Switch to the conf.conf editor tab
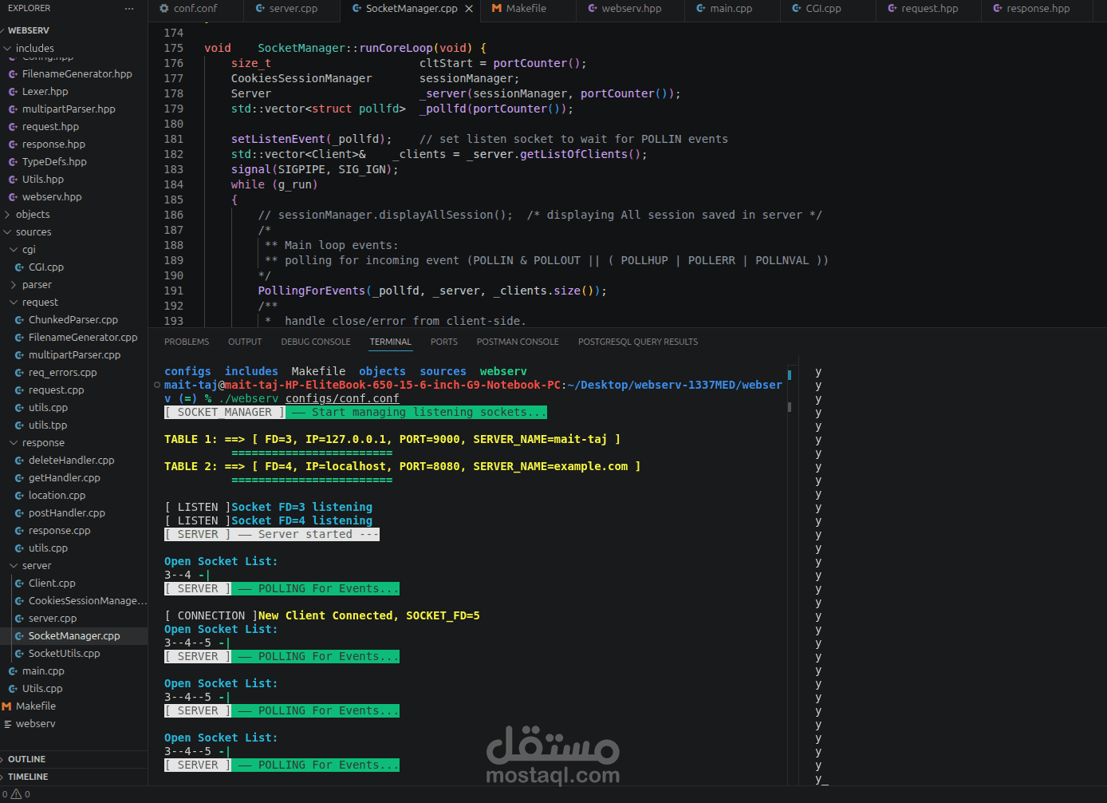Viewport: 1107px width, 803px height. 195,9
